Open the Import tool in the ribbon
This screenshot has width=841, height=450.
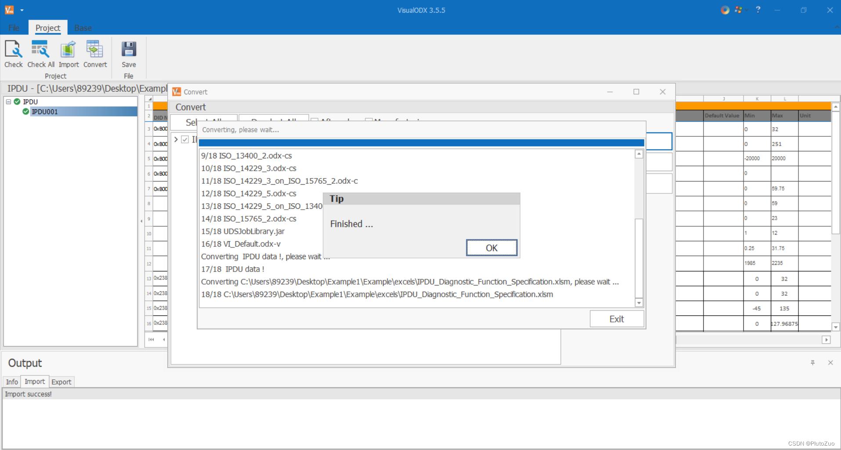69,54
